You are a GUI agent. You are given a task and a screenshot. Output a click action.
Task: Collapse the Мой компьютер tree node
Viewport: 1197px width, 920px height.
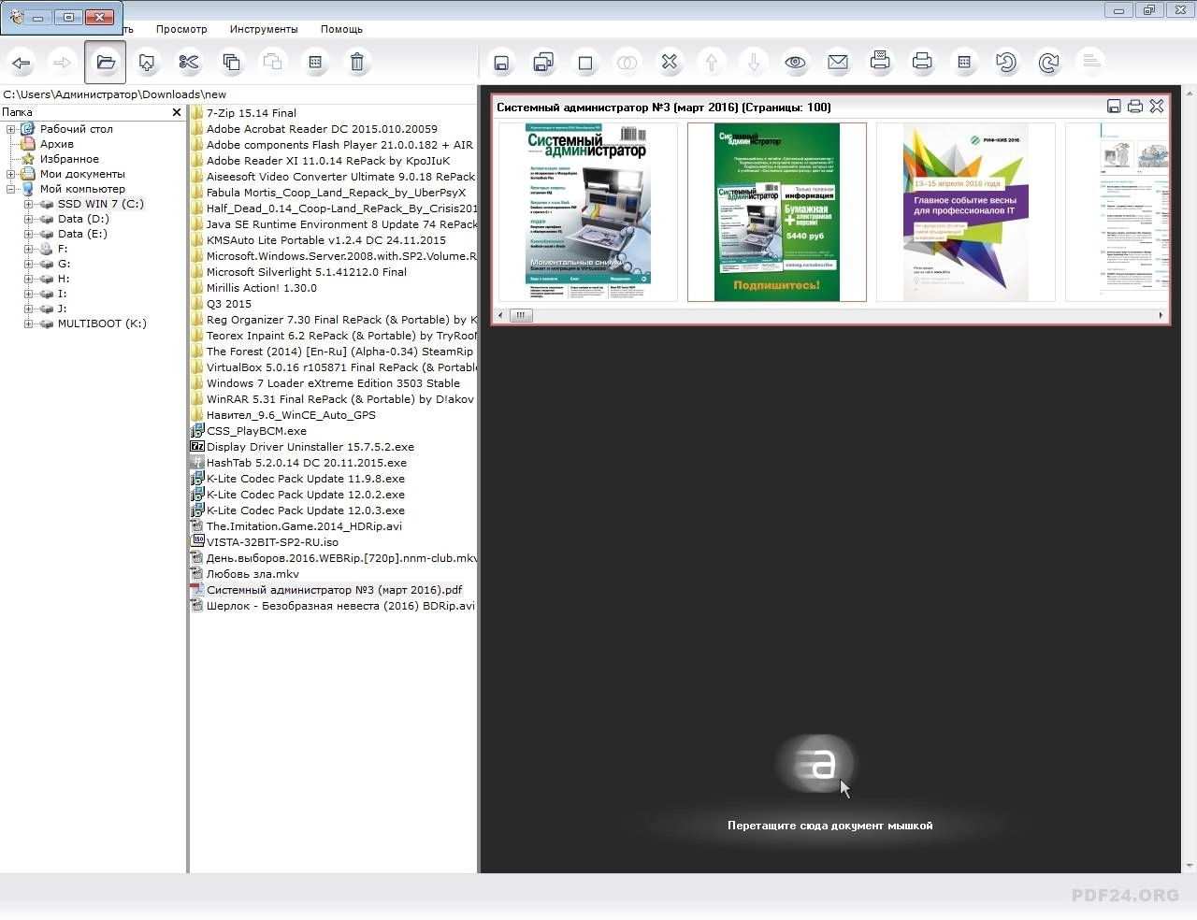11,189
